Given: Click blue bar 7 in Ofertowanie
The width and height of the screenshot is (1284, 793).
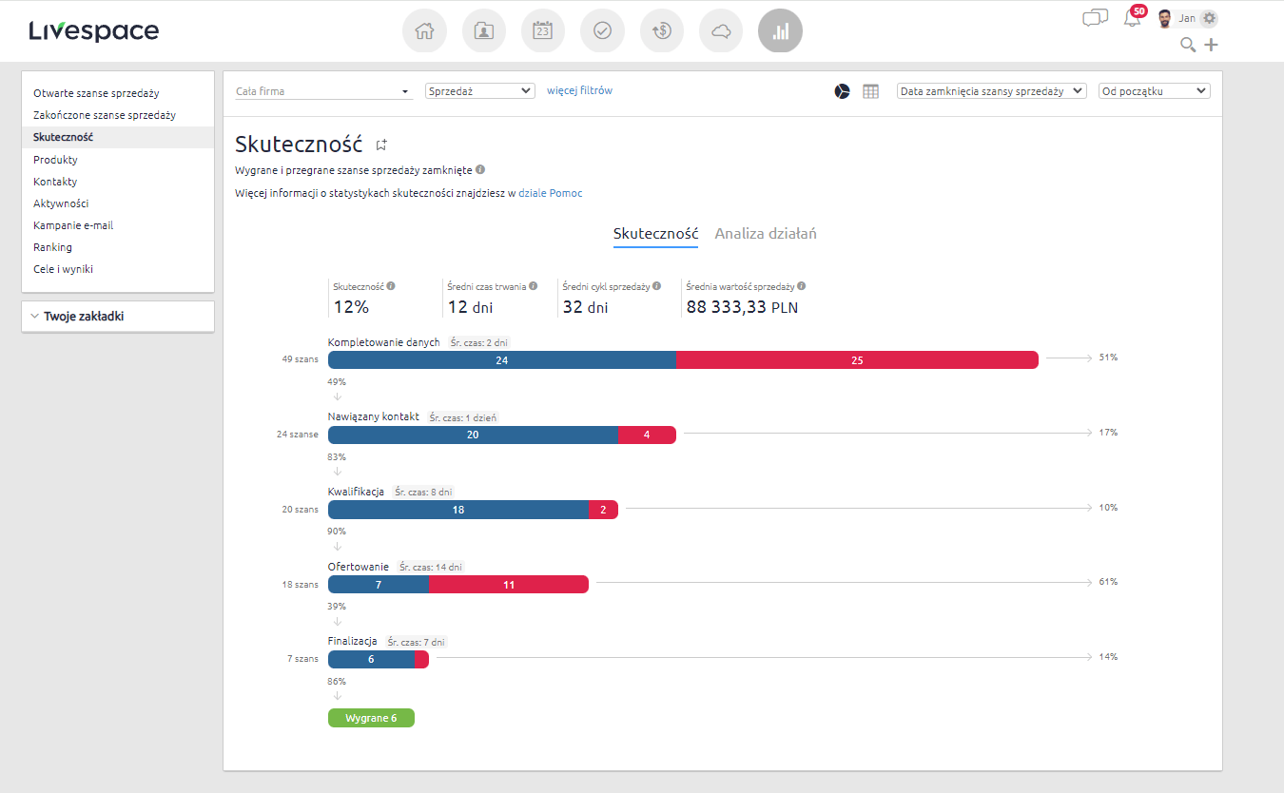Looking at the screenshot, I should point(379,585).
